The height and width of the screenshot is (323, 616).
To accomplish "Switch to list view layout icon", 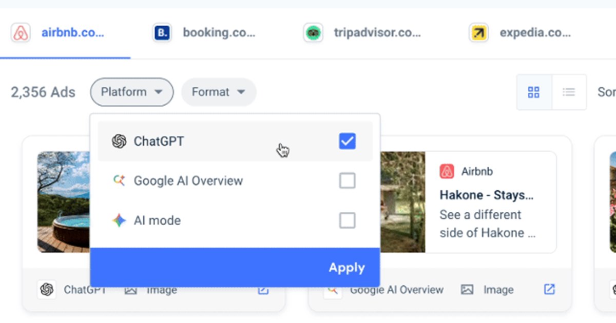I will point(569,92).
